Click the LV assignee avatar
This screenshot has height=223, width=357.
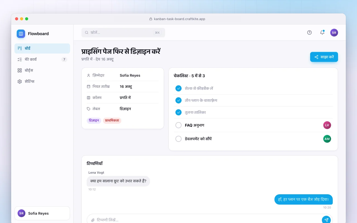[x=327, y=125]
